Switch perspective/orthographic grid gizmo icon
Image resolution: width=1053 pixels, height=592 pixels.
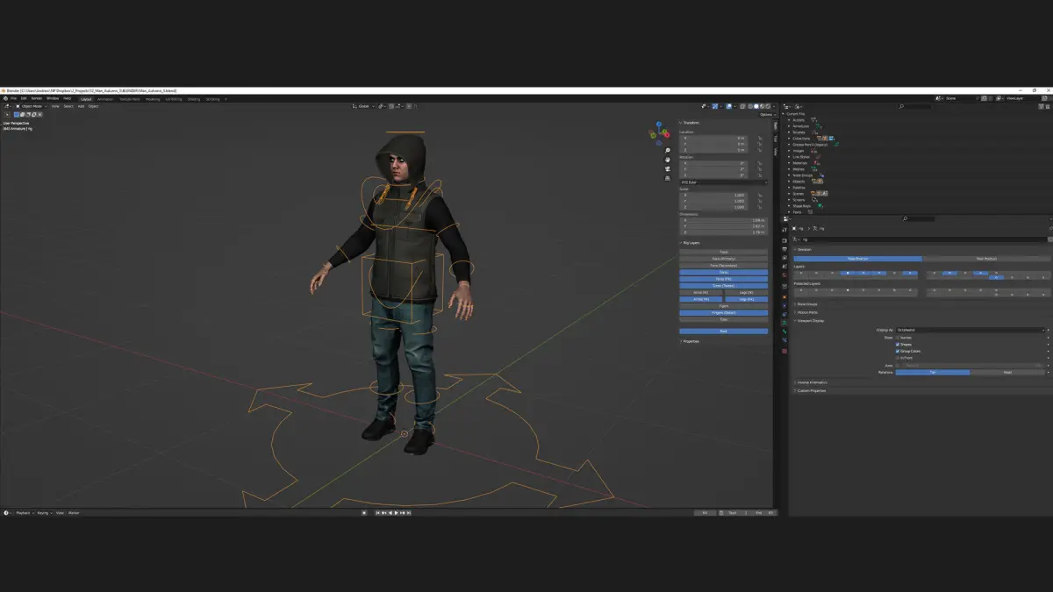(x=668, y=178)
